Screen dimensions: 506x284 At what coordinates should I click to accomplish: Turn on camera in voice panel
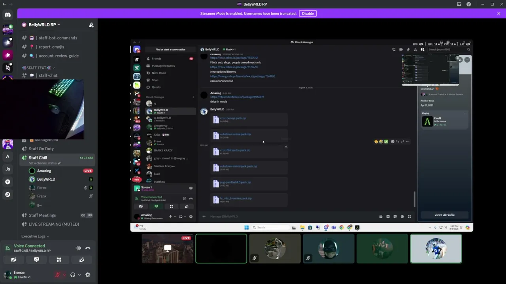point(13,260)
